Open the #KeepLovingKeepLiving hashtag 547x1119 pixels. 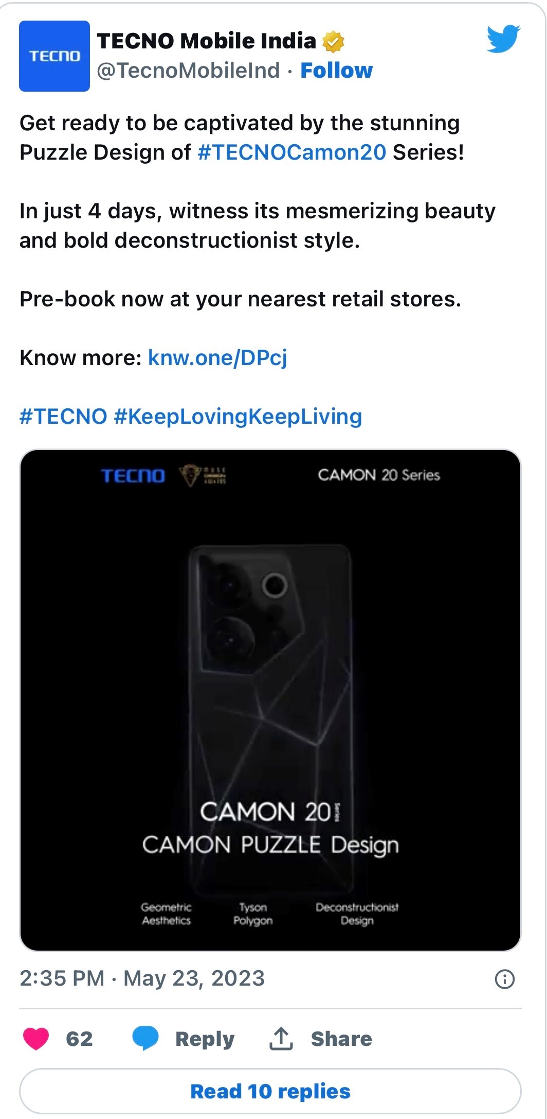(x=238, y=416)
